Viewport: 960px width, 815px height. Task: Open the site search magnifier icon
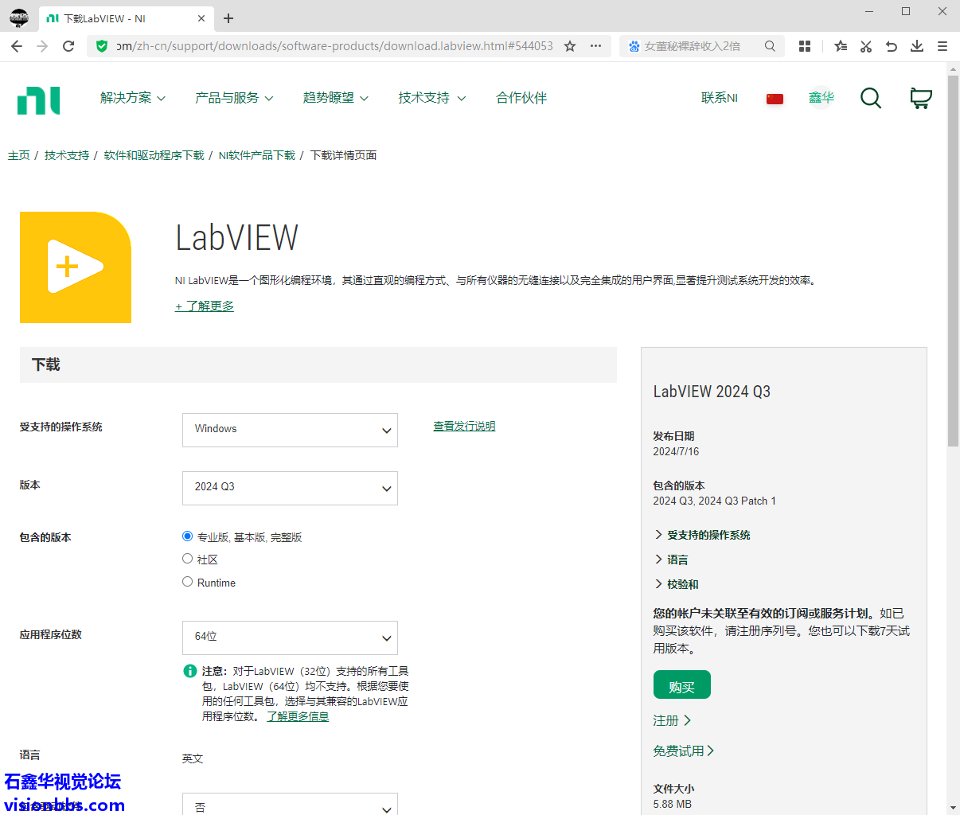point(871,98)
